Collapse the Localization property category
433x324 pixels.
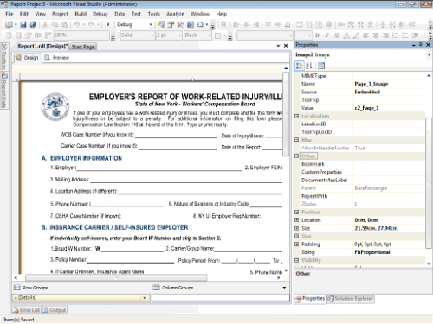click(296, 116)
